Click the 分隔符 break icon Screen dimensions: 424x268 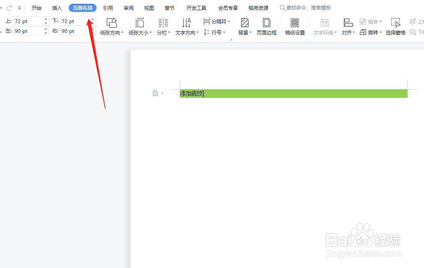click(x=207, y=21)
